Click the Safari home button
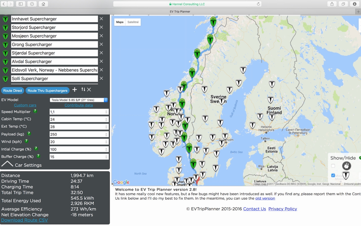Screen dimensions: 361x226 click(x=43, y=4)
